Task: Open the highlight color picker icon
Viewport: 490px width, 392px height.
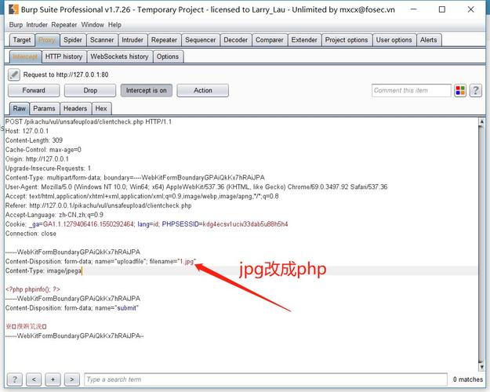Action: [x=460, y=91]
